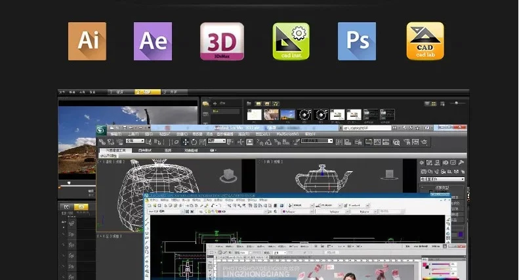
Task: Open the MAXScript(M) menu in 3ds Max
Action: coord(287,134)
